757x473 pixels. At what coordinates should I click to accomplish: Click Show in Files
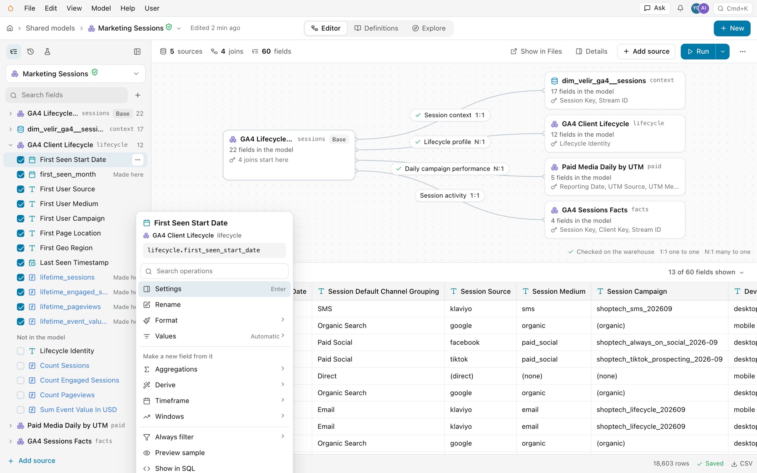pyautogui.click(x=536, y=51)
